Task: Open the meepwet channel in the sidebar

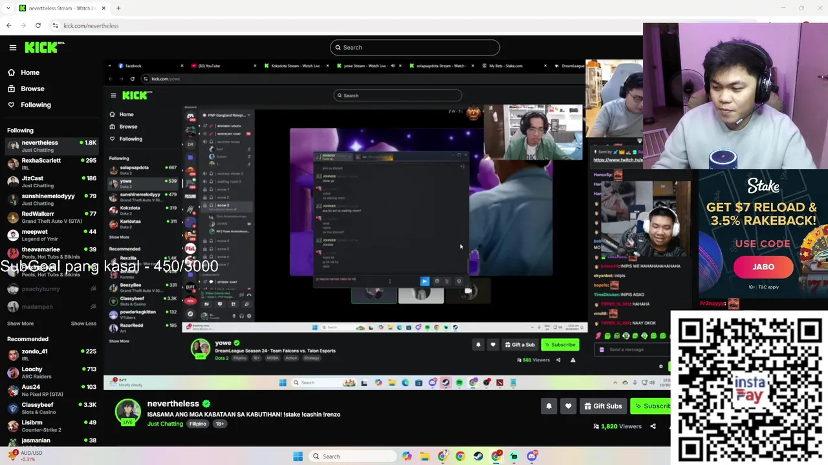Action: pyautogui.click(x=52, y=235)
